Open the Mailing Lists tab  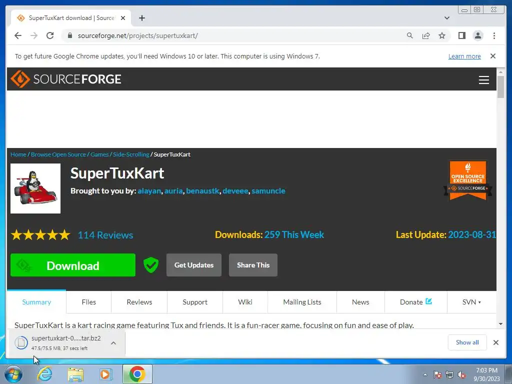[x=302, y=302]
